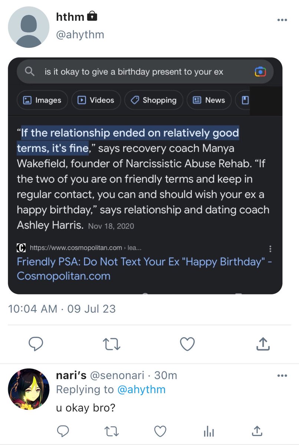Open the embedded Google search screenshot

click(145, 176)
